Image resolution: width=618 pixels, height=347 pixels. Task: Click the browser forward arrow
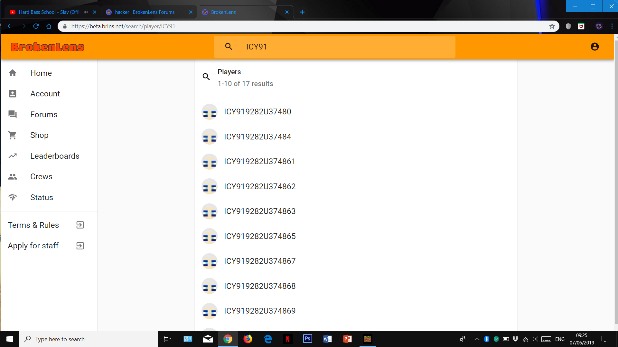point(23,26)
